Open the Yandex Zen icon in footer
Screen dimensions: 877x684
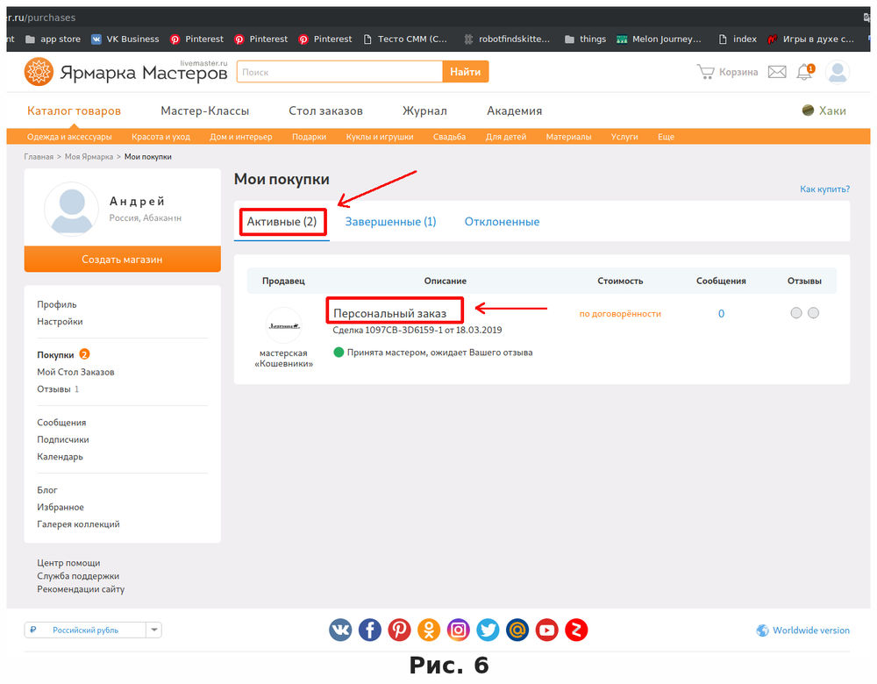(576, 630)
